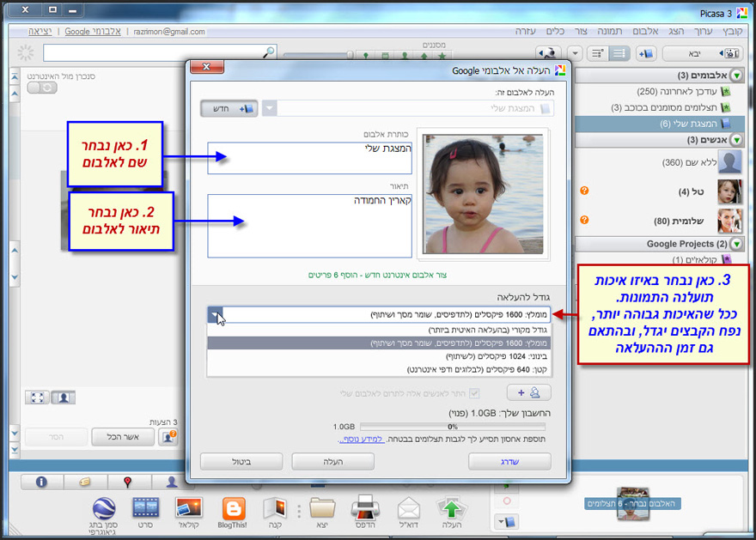Viewport: 756px width, 540px height.
Task: Click the face suggestions icon next to אשר הכל
Action: click(x=168, y=436)
